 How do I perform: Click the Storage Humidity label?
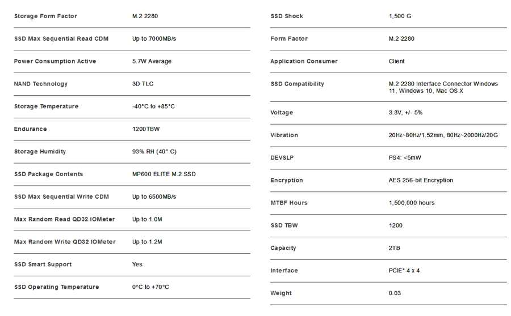40,152
